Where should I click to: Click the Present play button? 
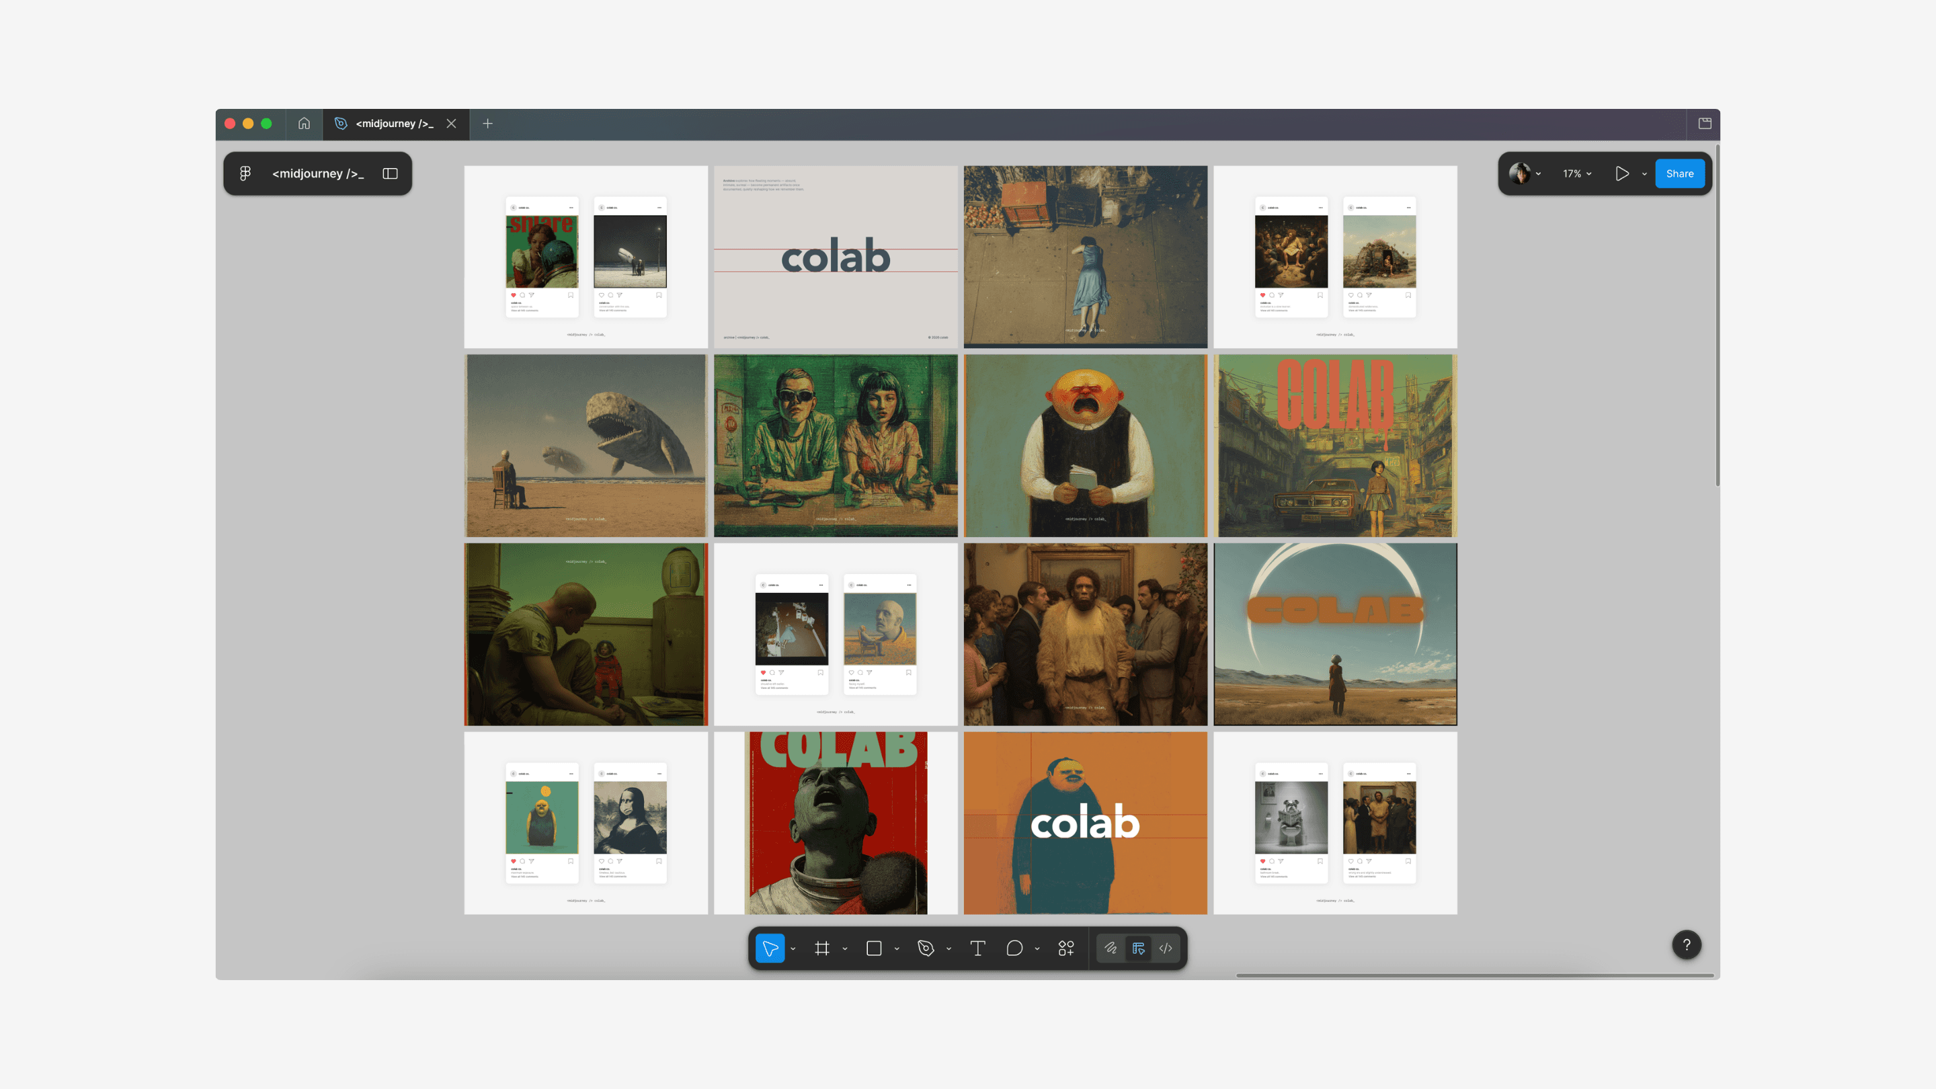(1622, 173)
